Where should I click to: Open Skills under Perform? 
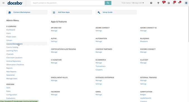click(8, 88)
